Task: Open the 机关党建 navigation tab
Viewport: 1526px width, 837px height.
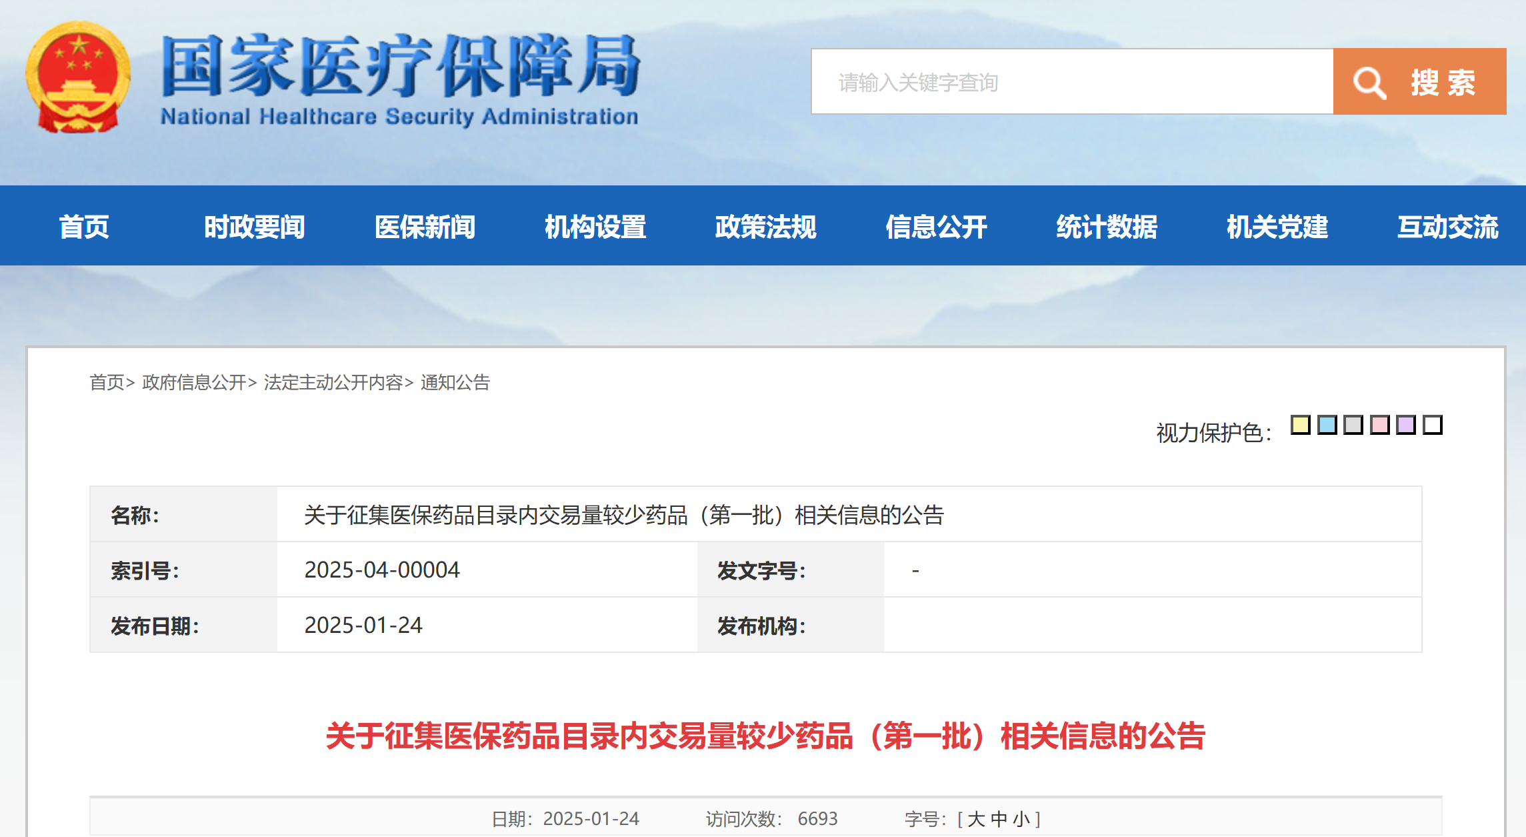Action: (x=1277, y=227)
